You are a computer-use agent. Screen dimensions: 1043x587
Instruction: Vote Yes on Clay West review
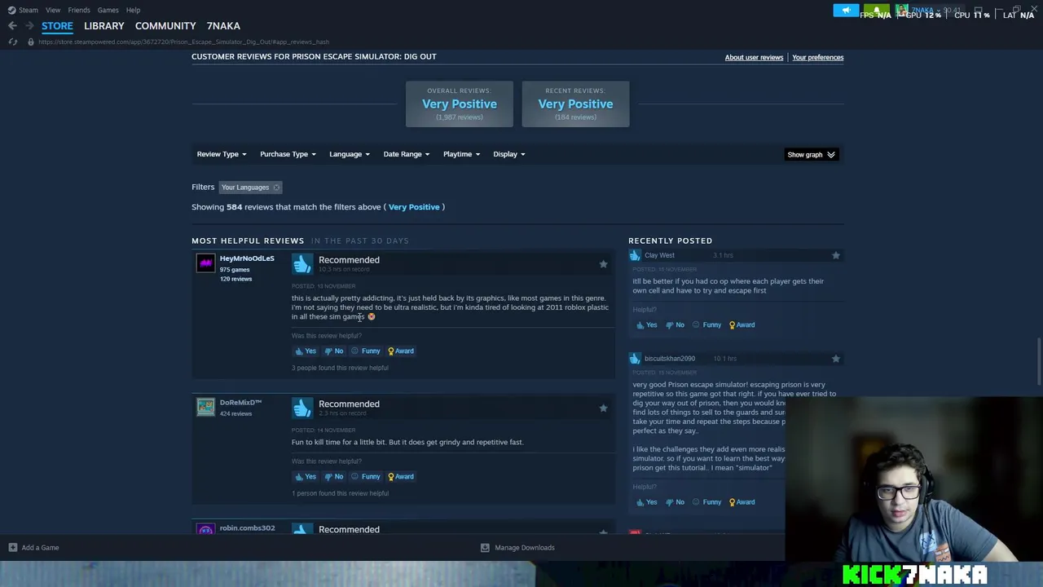tap(646, 324)
